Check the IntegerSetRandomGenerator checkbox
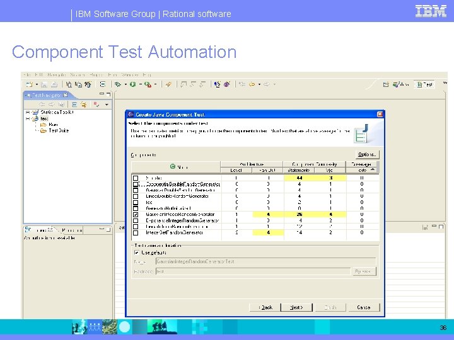The height and width of the screenshot is (340, 454). [136, 233]
